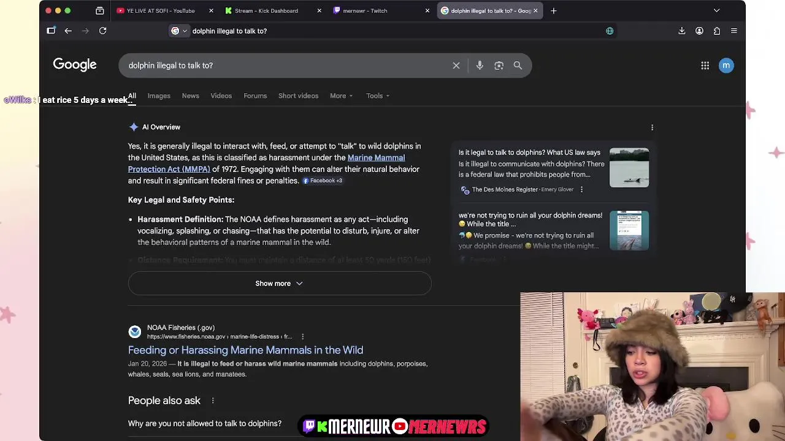785x441 pixels.
Task: Expand the Tools dropdown
Action: pos(378,96)
